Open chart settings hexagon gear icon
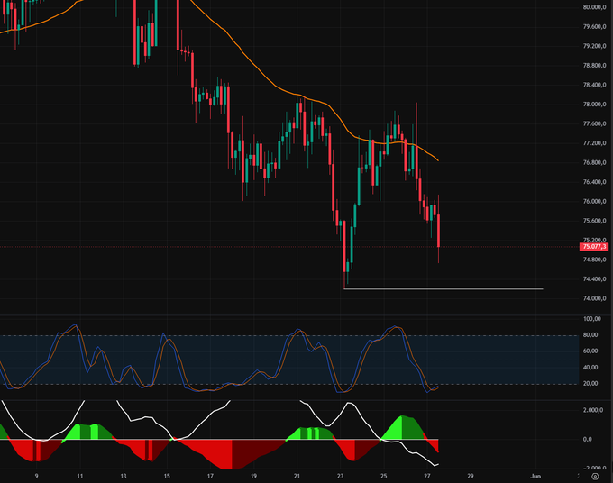 595,477
